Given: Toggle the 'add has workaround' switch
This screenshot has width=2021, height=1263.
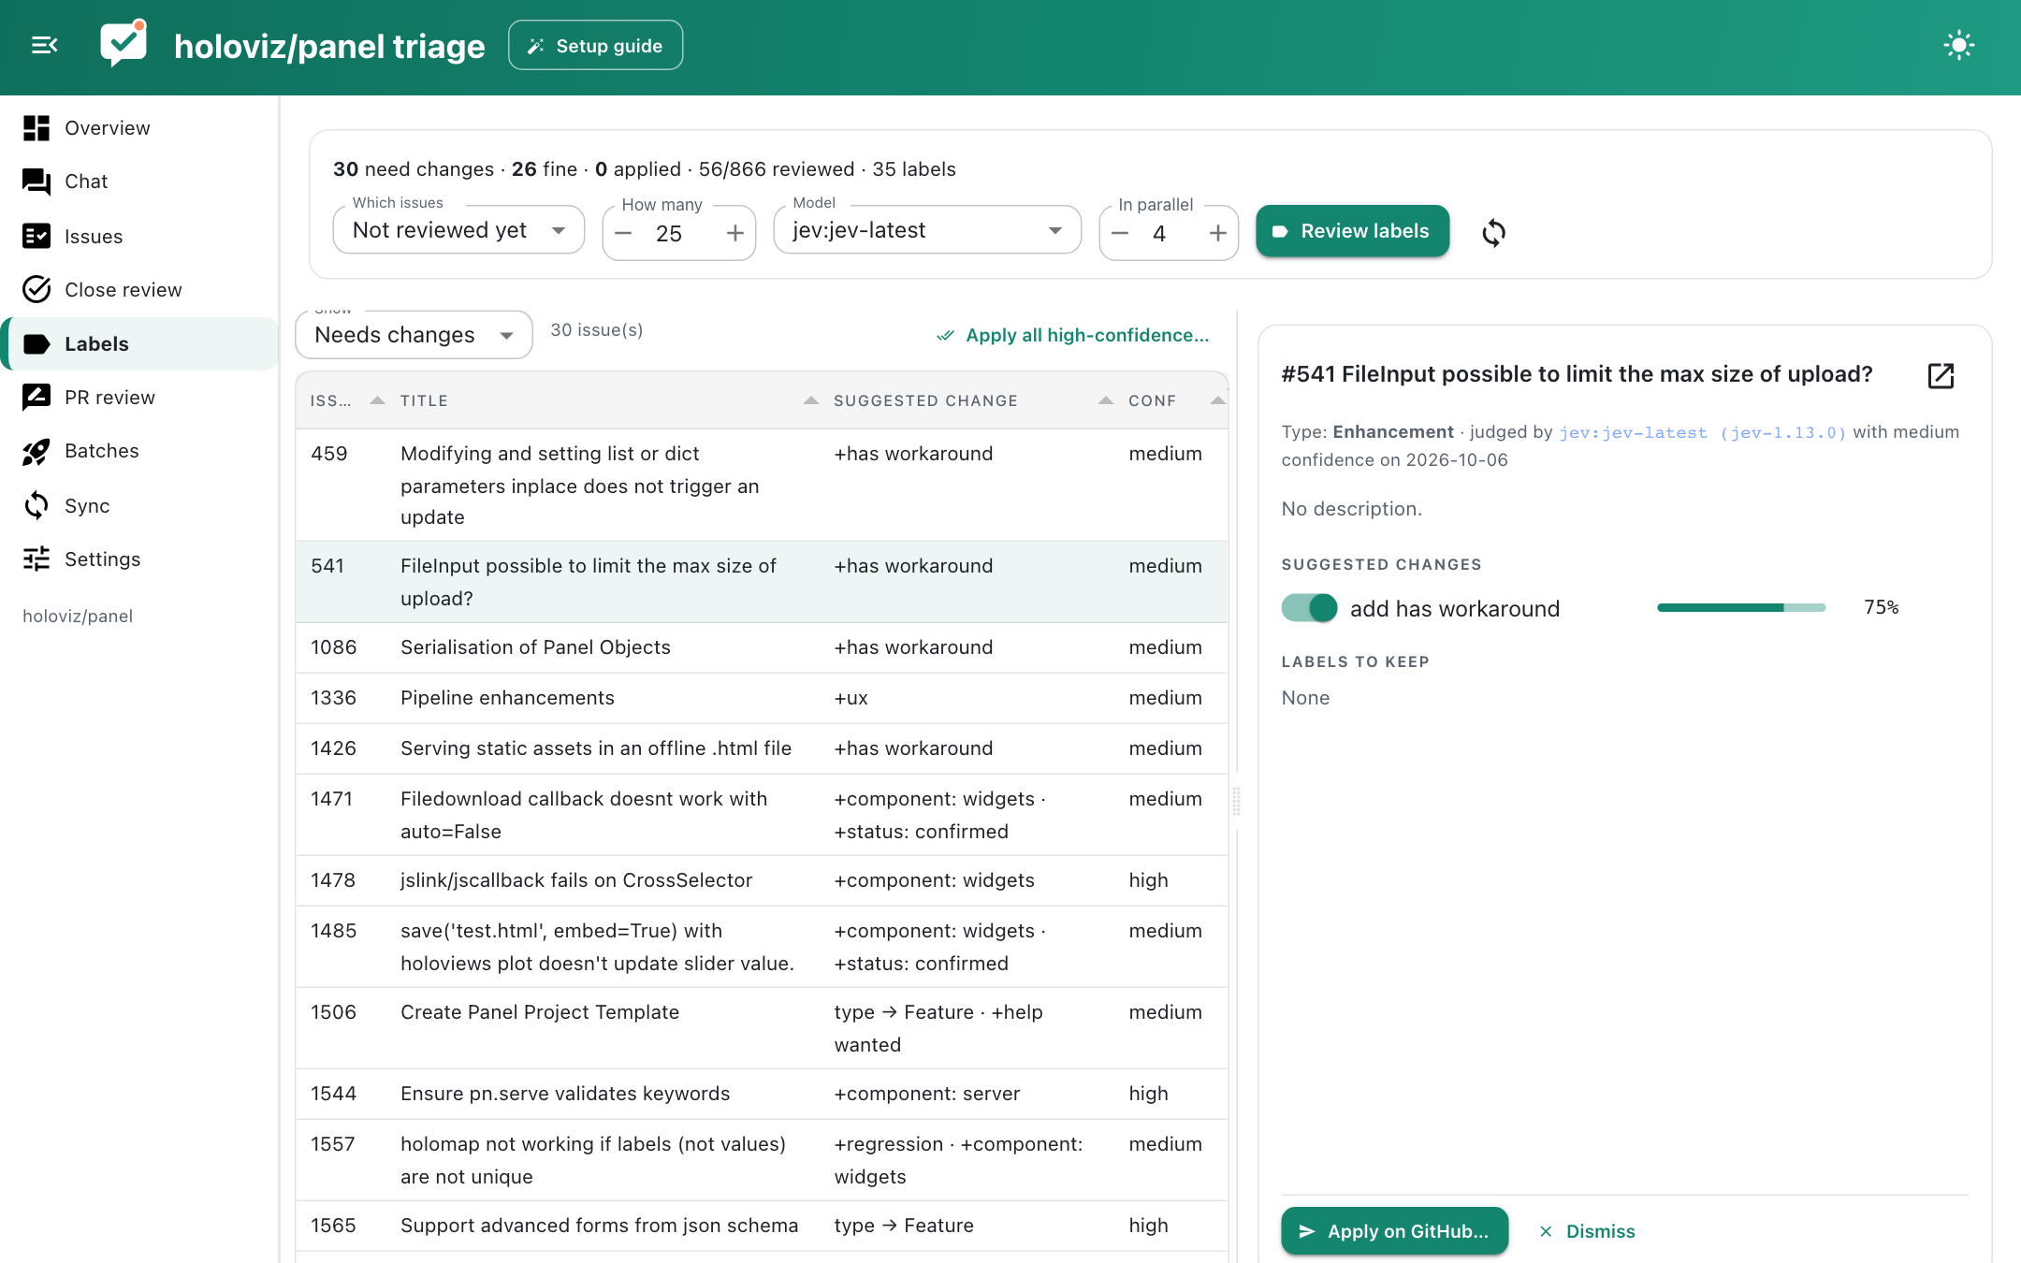Looking at the screenshot, I should [x=1309, y=608].
